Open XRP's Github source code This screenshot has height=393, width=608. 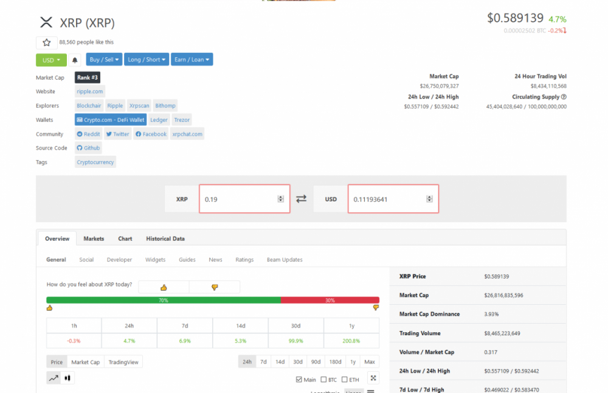(x=88, y=148)
